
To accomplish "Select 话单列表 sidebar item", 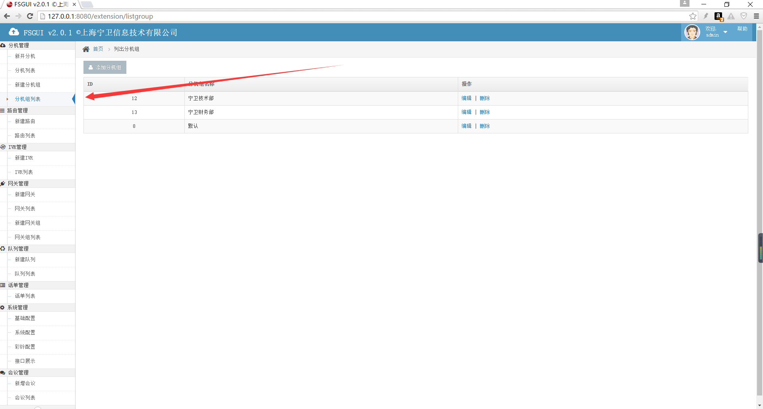I will (x=25, y=296).
